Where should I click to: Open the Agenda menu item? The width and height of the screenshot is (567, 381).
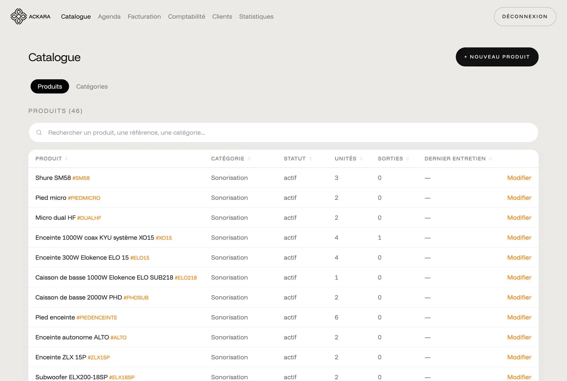109,17
